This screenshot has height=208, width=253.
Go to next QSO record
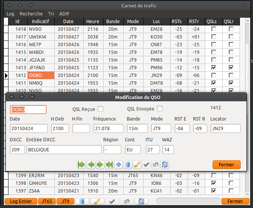[x=100, y=164]
